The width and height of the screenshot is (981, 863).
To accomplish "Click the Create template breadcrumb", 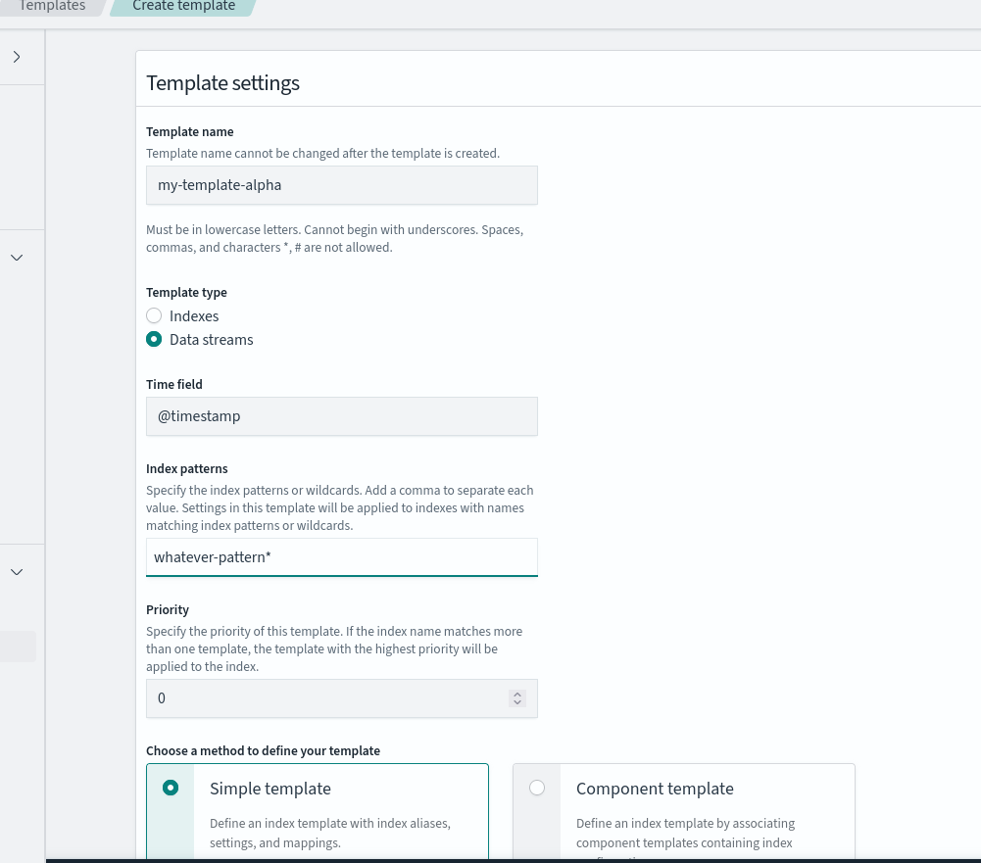I will [183, 6].
